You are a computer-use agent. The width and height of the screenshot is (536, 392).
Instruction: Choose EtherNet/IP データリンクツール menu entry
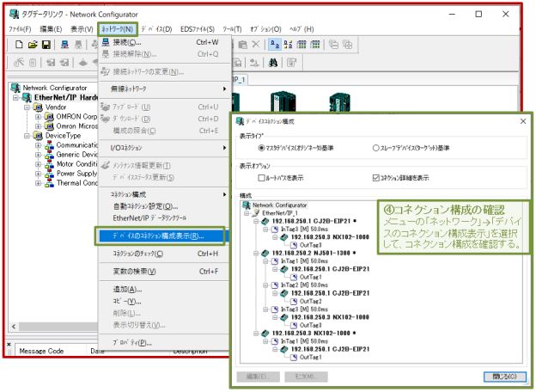point(164,218)
